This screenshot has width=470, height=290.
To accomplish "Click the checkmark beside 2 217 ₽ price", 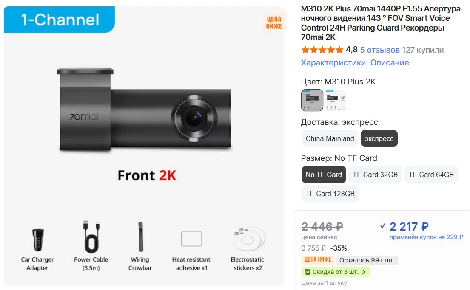I will point(383,226).
